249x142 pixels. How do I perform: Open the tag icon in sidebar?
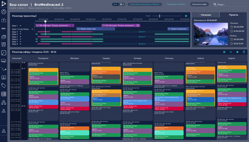(x=4, y=86)
